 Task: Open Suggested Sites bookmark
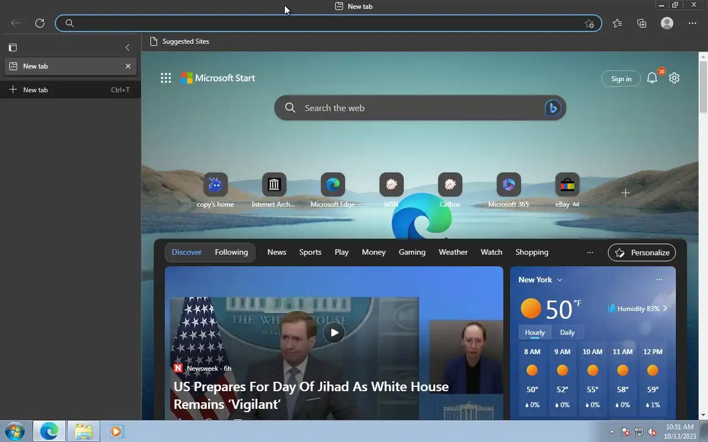click(180, 41)
